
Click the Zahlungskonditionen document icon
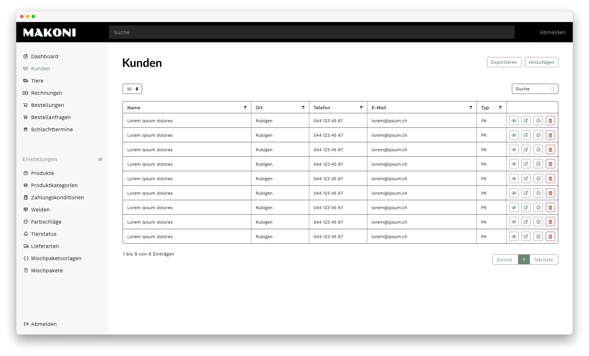coord(26,197)
